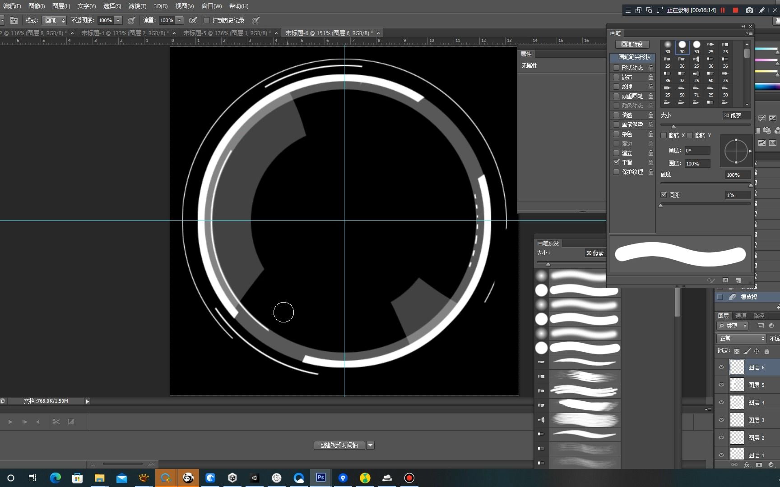Pause the screen recording
This screenshot has width=780, height=487.
(x=723, y=10)
